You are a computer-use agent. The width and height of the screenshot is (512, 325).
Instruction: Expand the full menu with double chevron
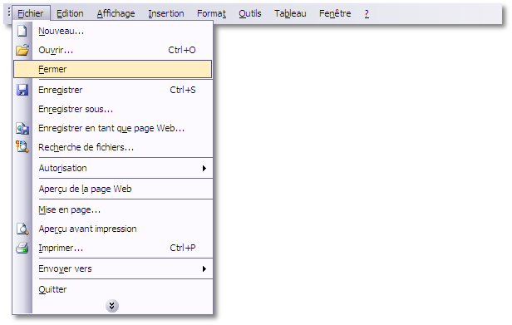point(112,306)
